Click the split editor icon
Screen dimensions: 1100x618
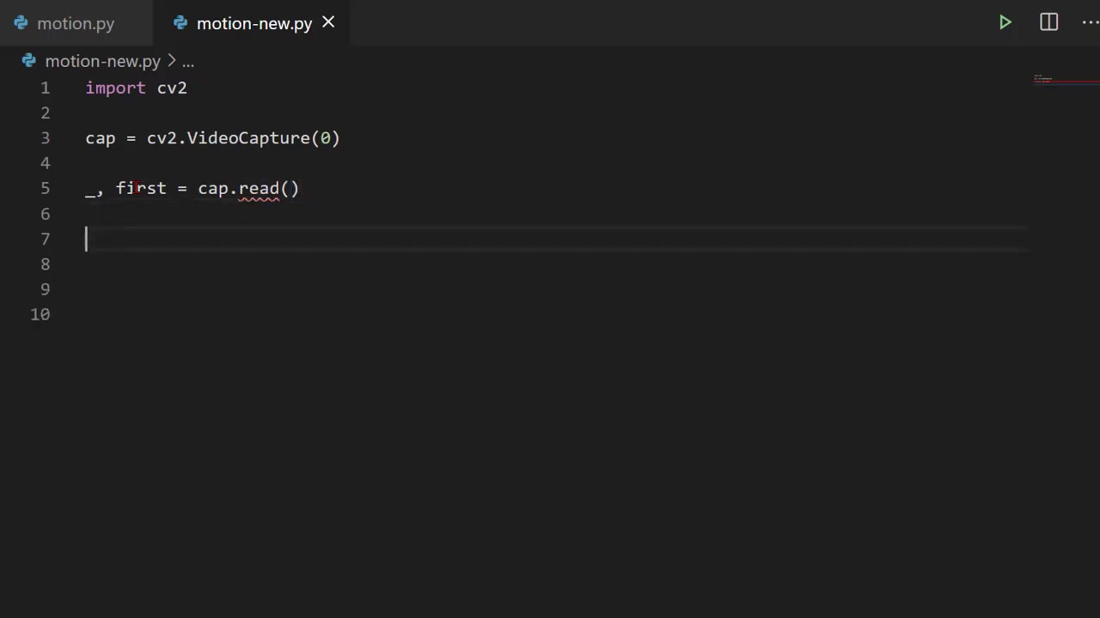(1048, 22)
